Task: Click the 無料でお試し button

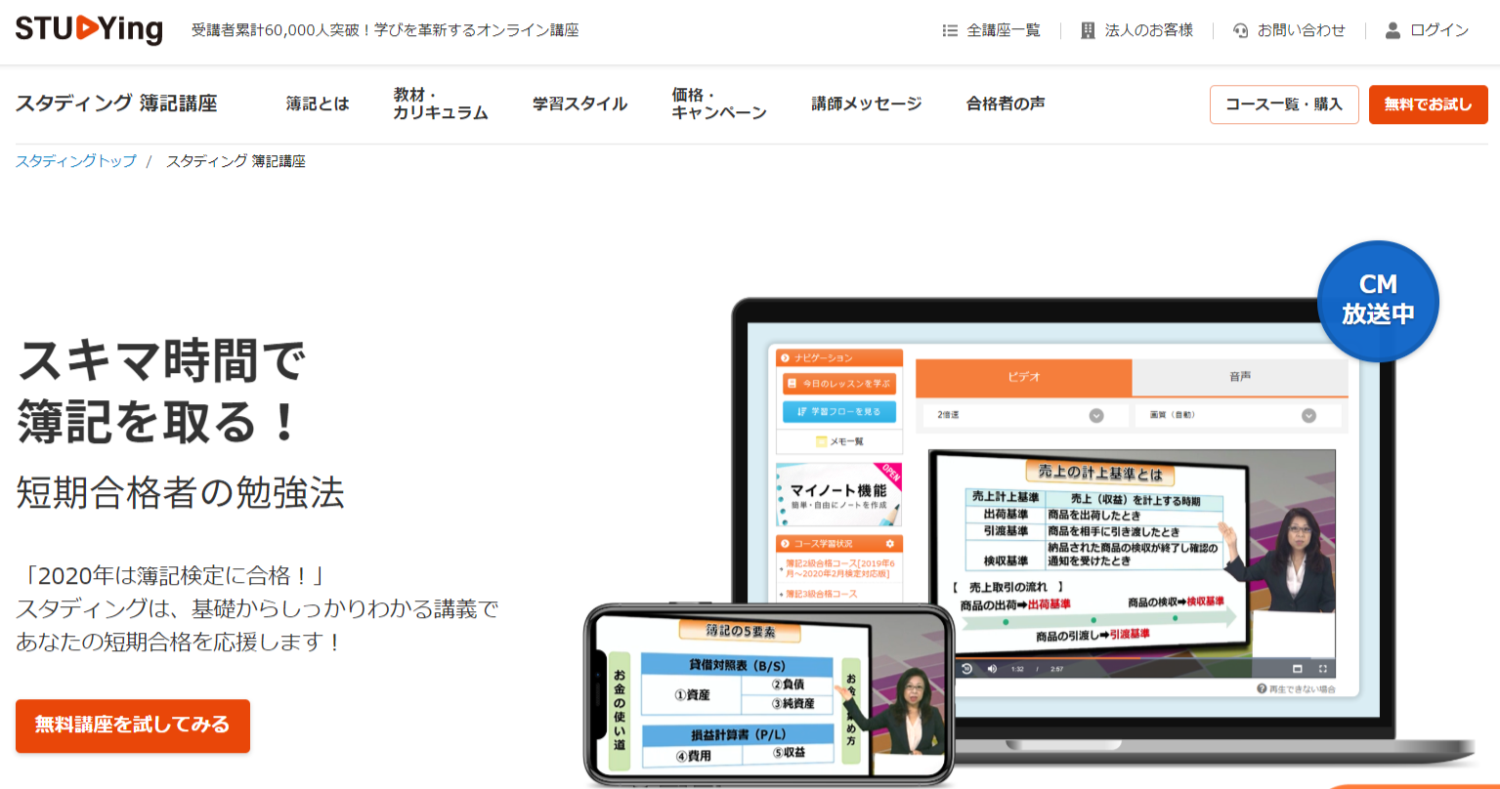Action: click(x=1429, y=104)
